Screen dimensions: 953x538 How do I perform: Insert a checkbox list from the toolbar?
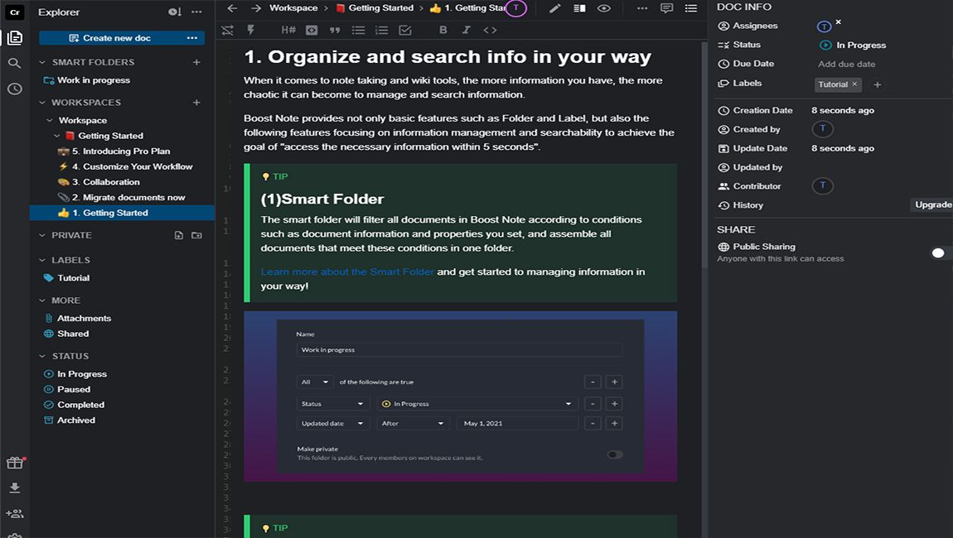pyautogui.click(x=405, y=30)
